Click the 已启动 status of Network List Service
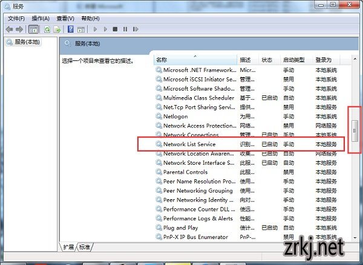363x265 pixels. [x=269, y=144]
